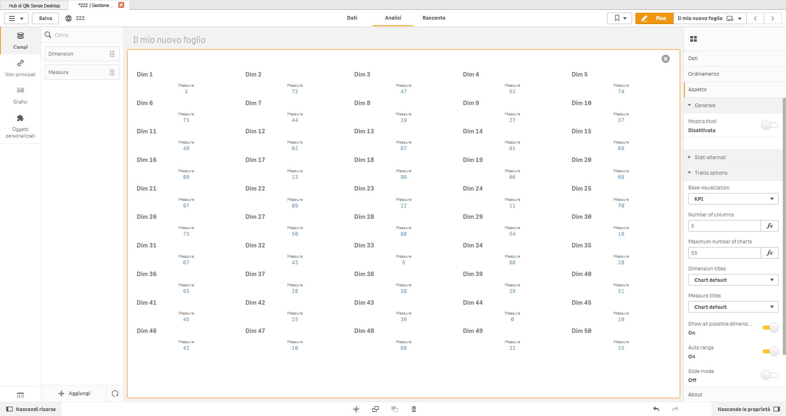786x416 pixels.
Task: Open the Oggetti personalizzati panel
Action: click(20, 126)
